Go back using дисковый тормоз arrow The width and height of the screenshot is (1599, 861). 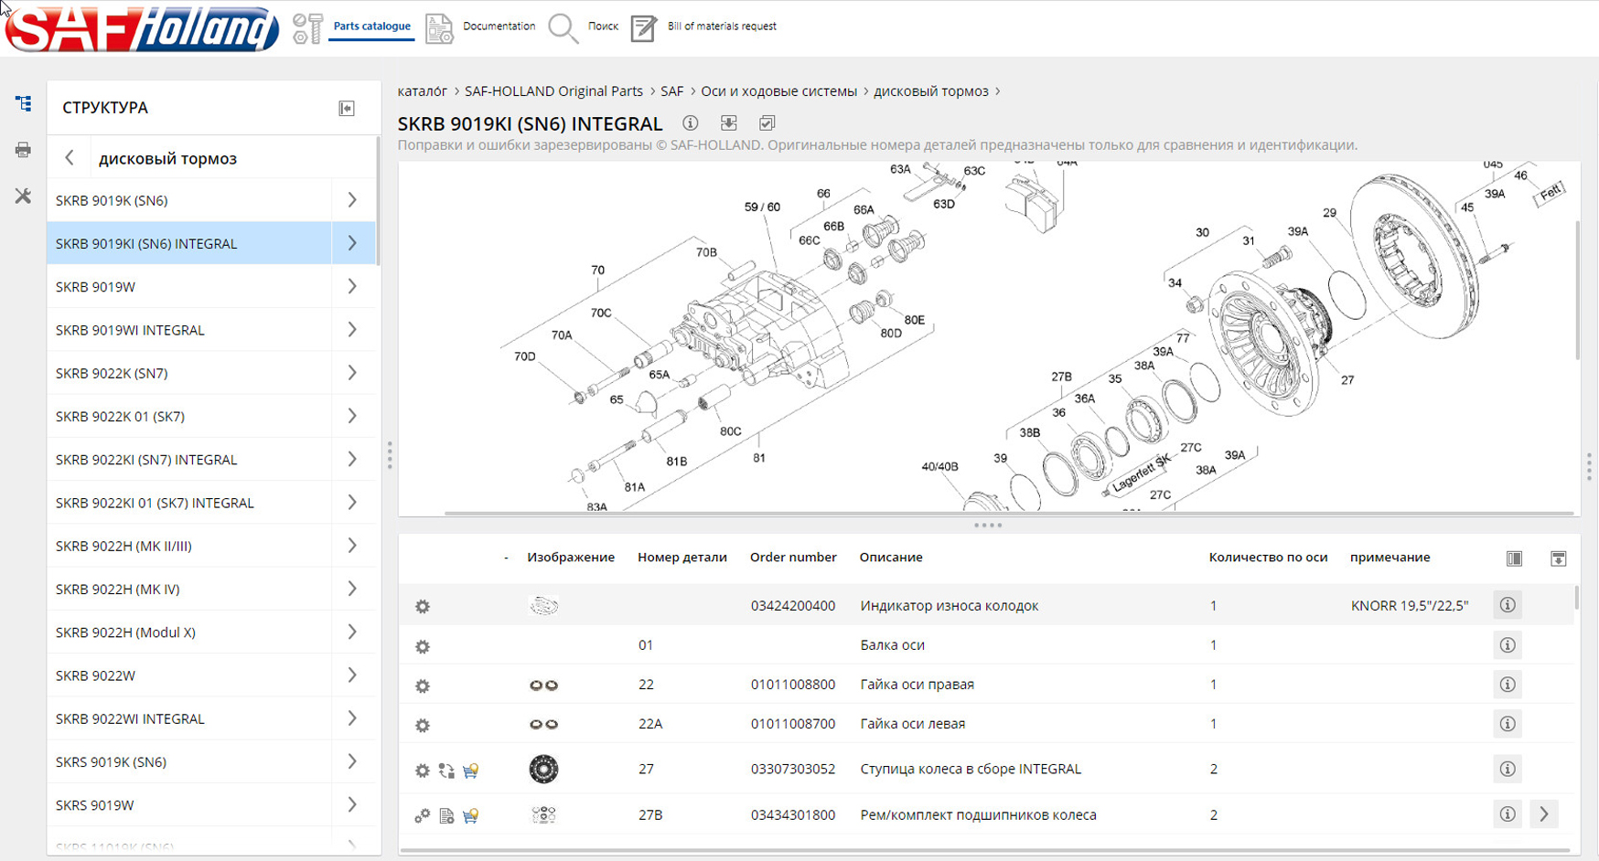point(70,158)
